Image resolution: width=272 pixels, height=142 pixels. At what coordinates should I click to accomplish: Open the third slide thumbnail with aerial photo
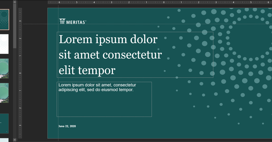coord(4,69)
